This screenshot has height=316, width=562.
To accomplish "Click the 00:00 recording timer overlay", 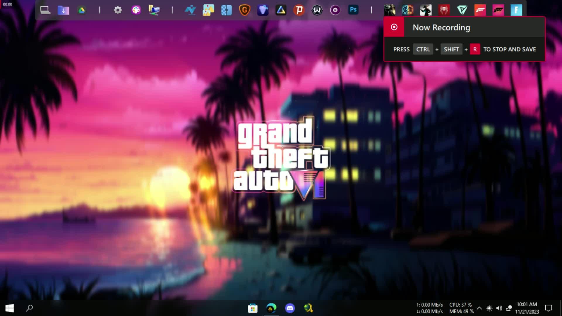I will 8,4.
